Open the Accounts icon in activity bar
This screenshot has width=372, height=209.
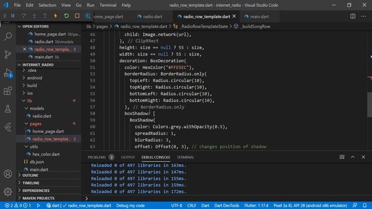8,174
